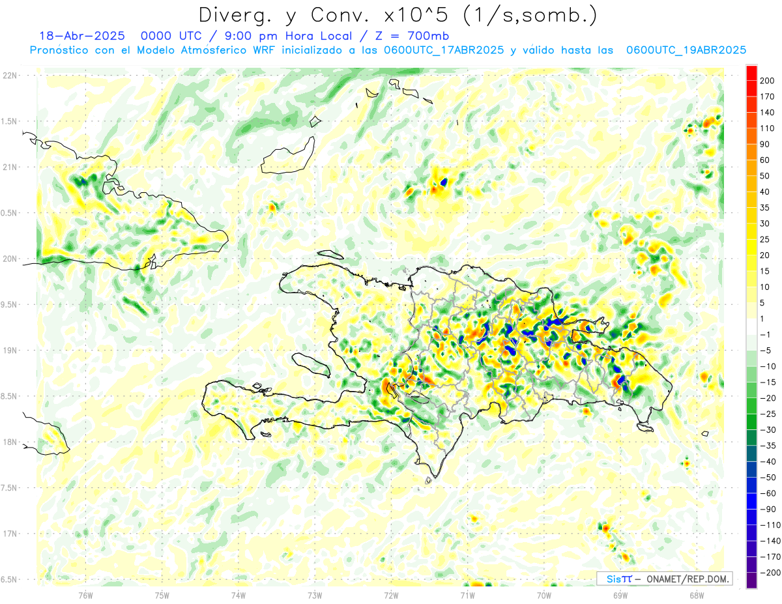Click the '75W' longitude label
Screen dimensions: 782x604
click(x=162, y=596)
